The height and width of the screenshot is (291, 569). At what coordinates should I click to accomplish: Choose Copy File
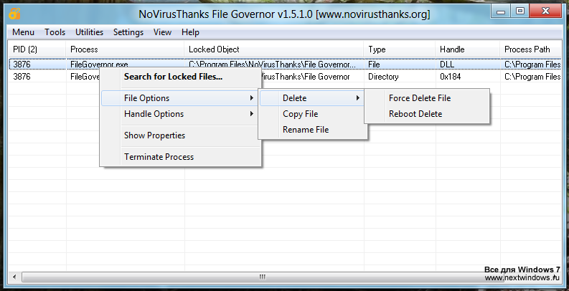(x=312, y=114)
